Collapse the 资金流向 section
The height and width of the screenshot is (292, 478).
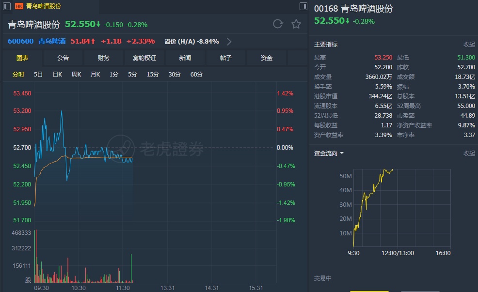click(469, 154)
